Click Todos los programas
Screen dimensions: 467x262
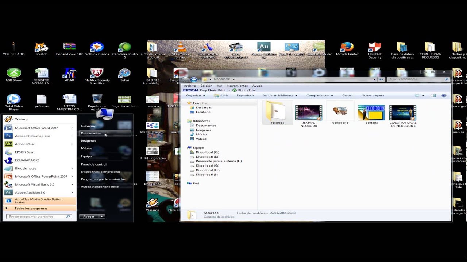(39, 209)
